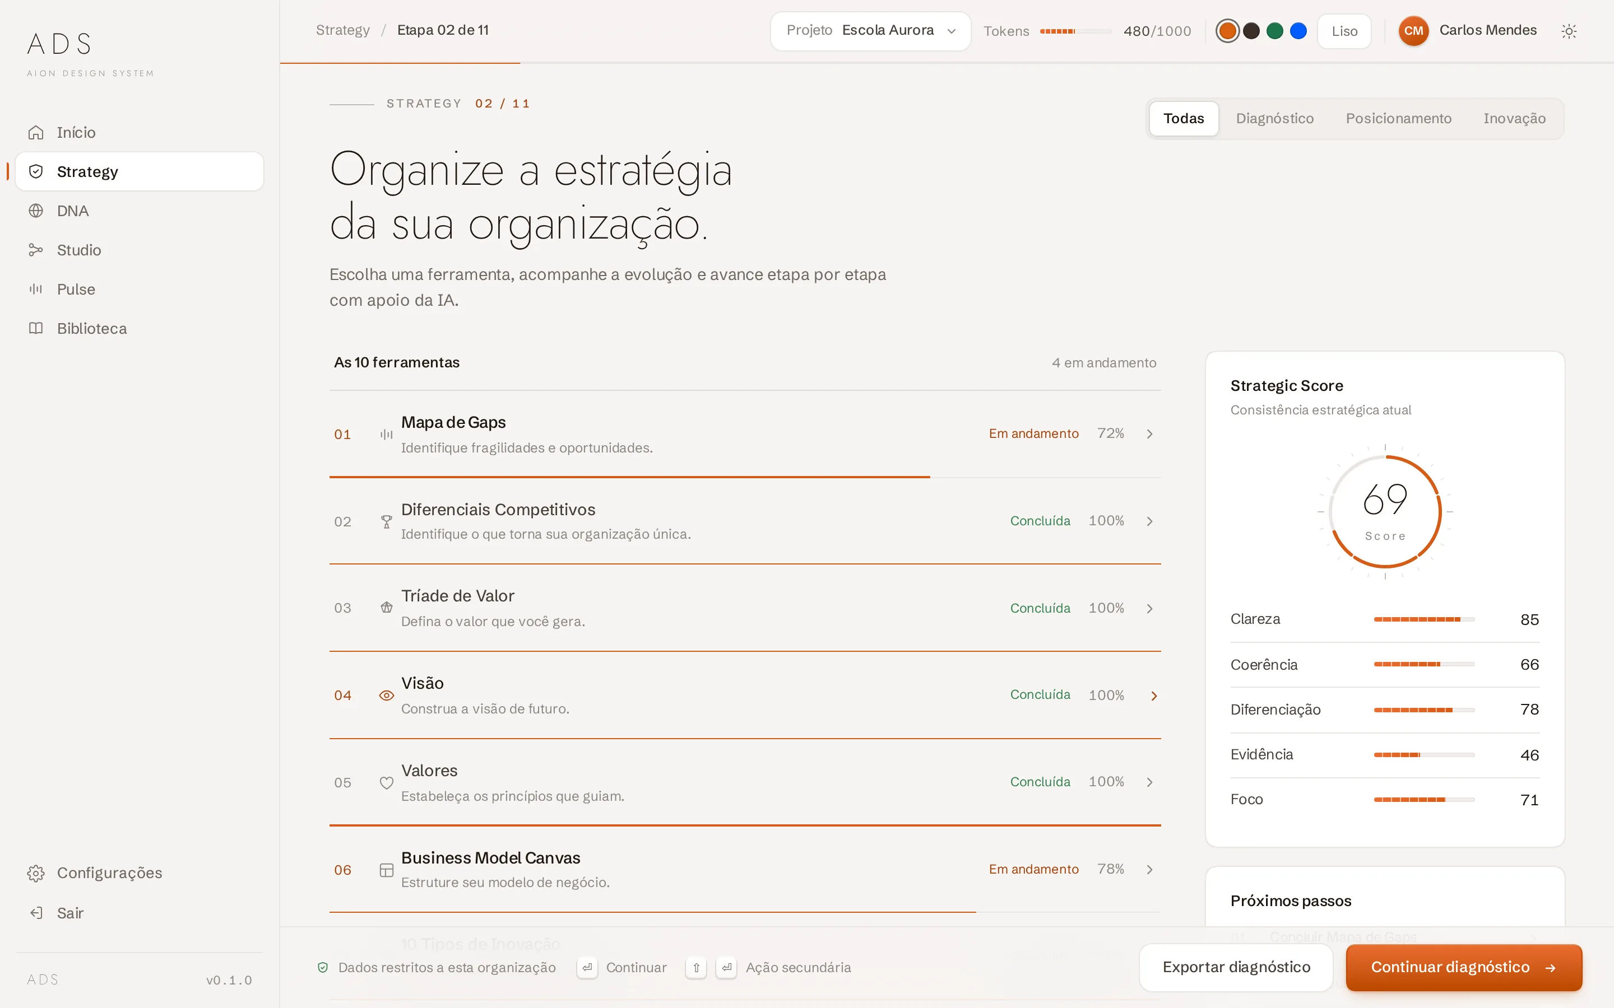The image size is (1614, 1008).
Task: Expand Tríade de Valor row chevron
Action: [1150, 609]
